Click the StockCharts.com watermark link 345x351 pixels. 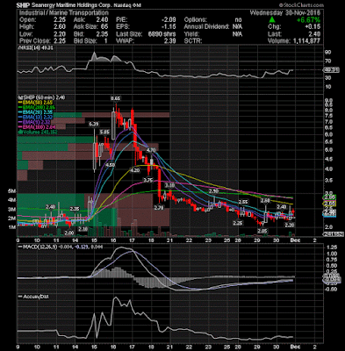pos(301,5)
